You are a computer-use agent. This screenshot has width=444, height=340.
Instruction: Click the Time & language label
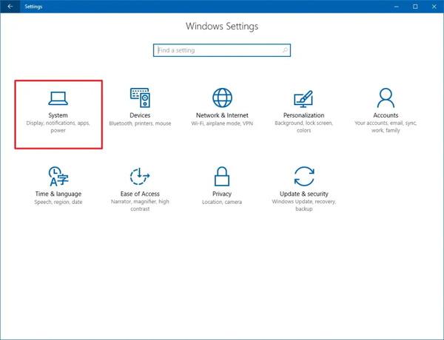(x=58, y=194)
